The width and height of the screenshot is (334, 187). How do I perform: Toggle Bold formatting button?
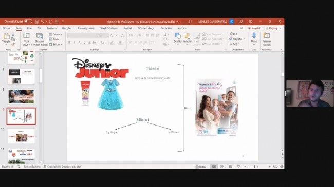69,43
